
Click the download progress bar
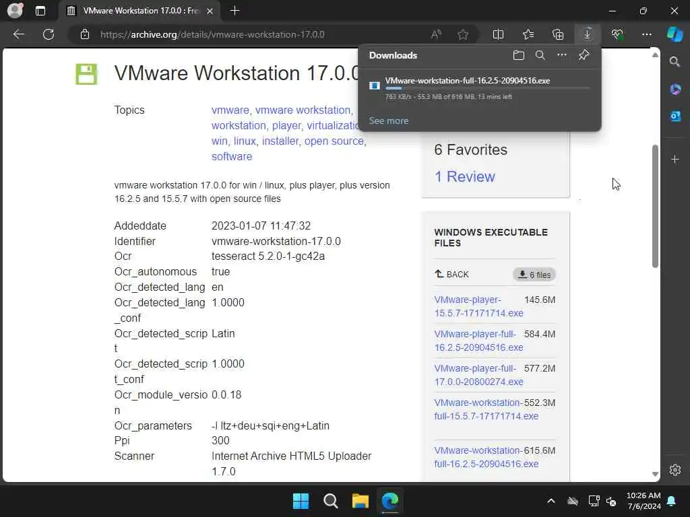click(487, 89)
